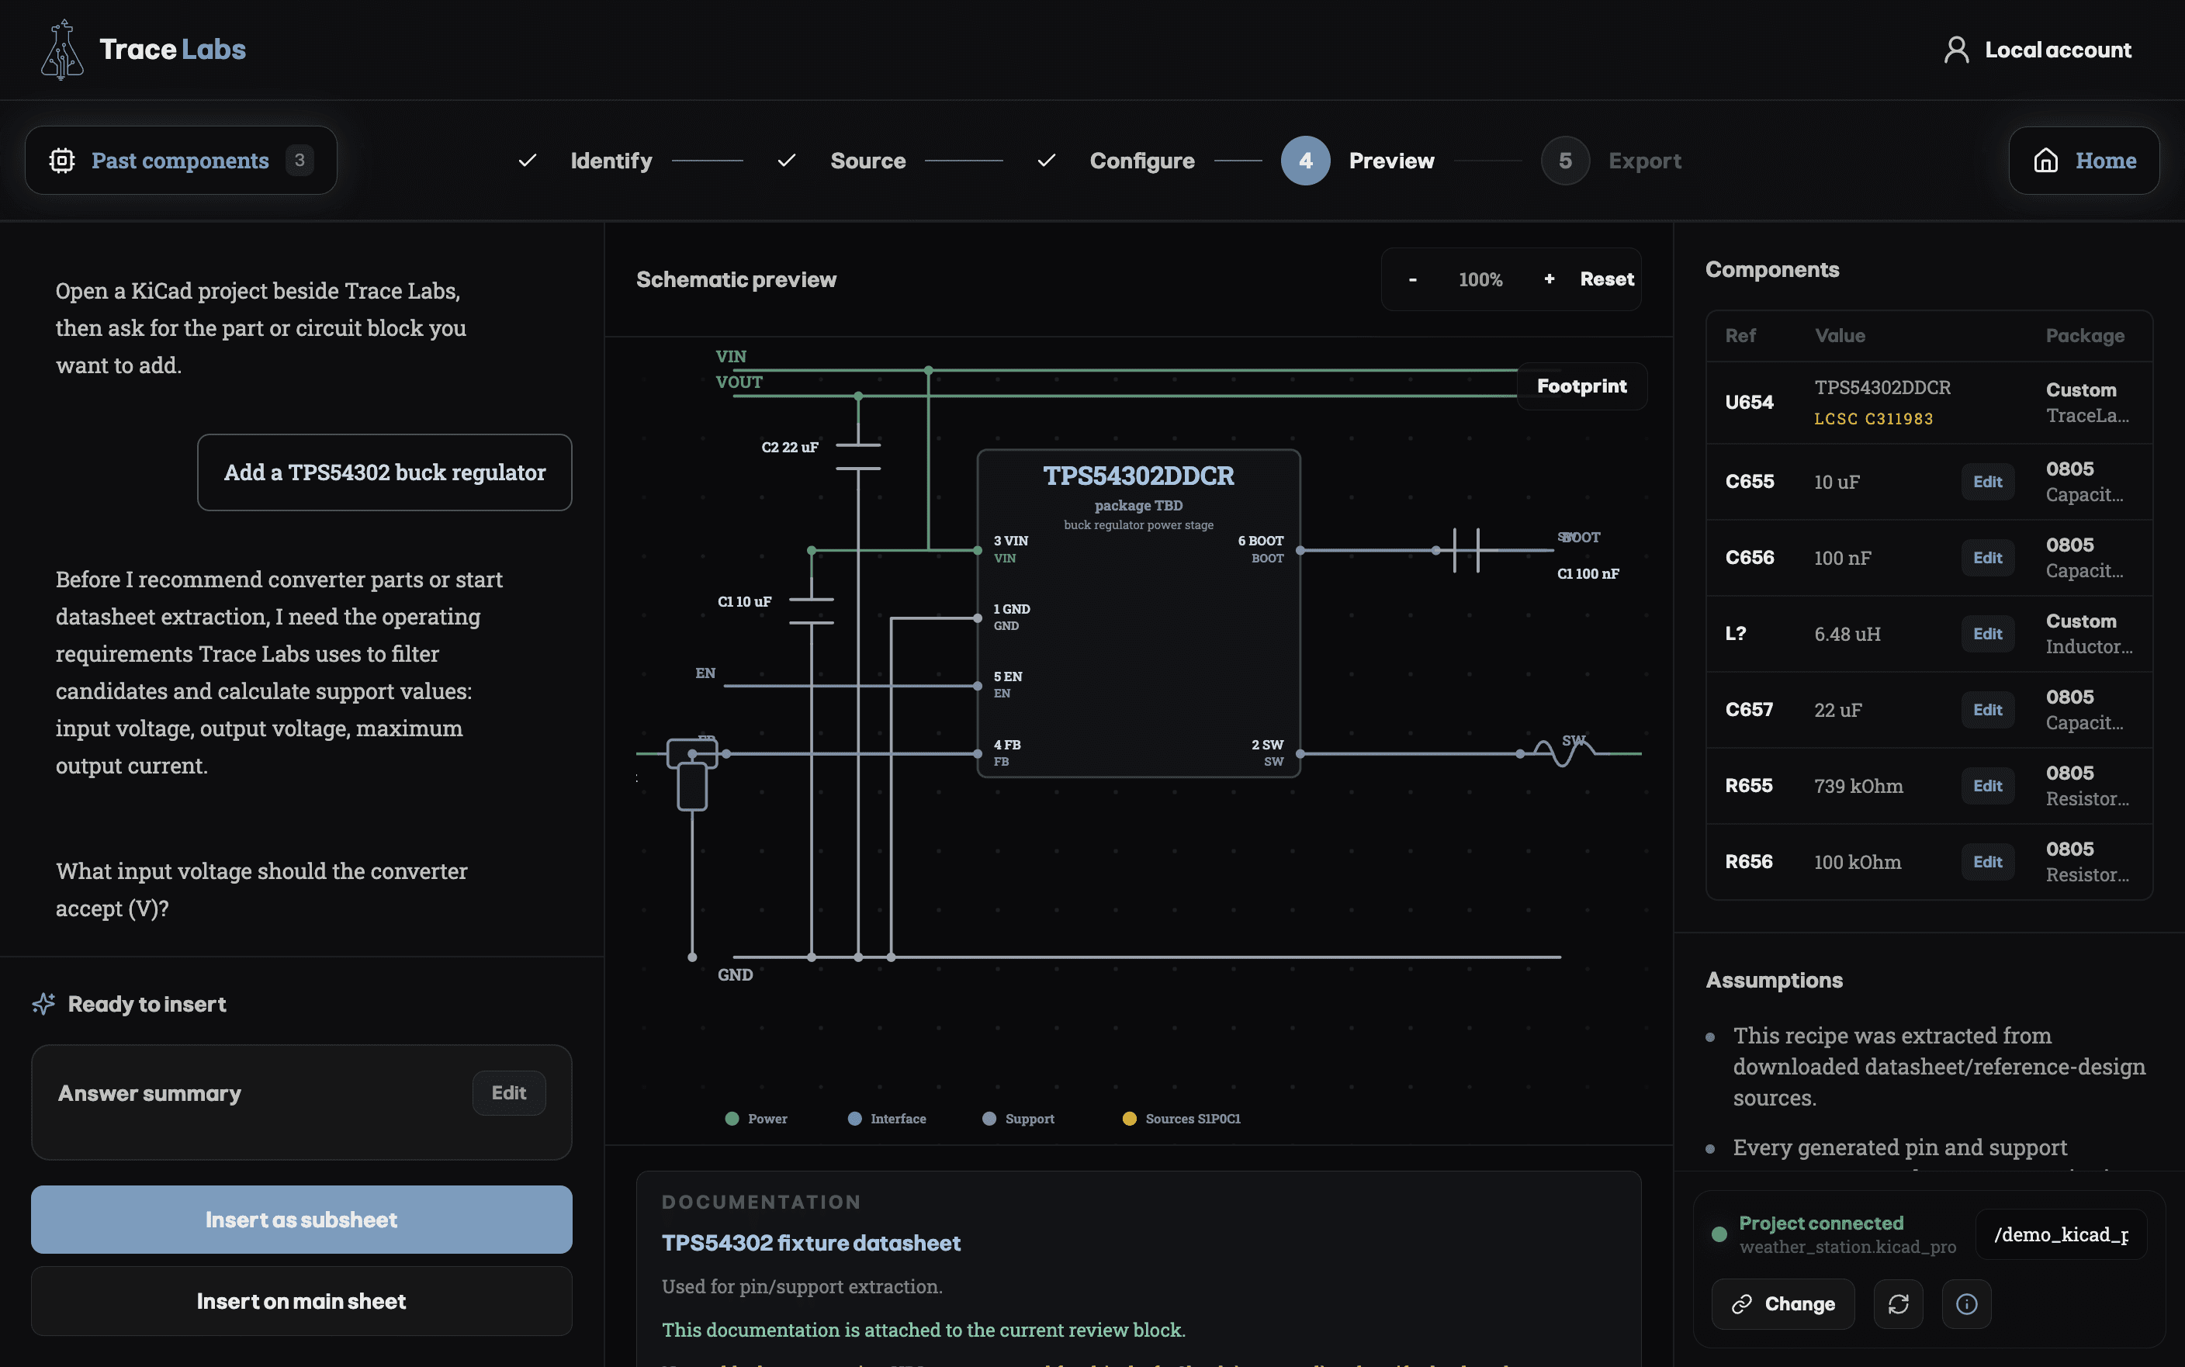This screenshot has width=2185, height=1367.
Task: Click the Package column header
Action: tap(2085, 335)
